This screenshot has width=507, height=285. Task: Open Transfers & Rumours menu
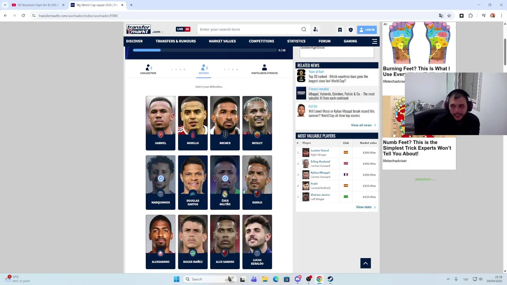(175, 41)
